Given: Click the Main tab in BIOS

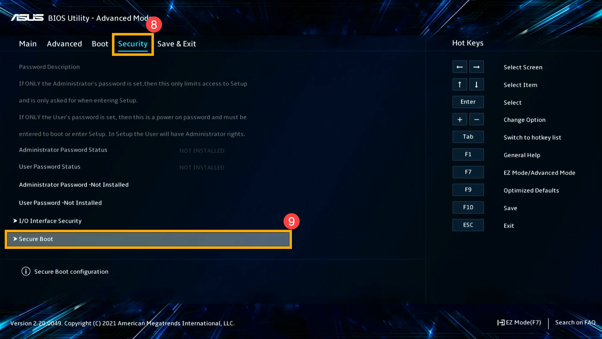Looking at the screenshot, I should tap(28, 43).
